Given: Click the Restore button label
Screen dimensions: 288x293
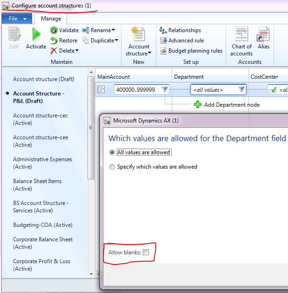Looking at the screenshot, I should (68, 41).
